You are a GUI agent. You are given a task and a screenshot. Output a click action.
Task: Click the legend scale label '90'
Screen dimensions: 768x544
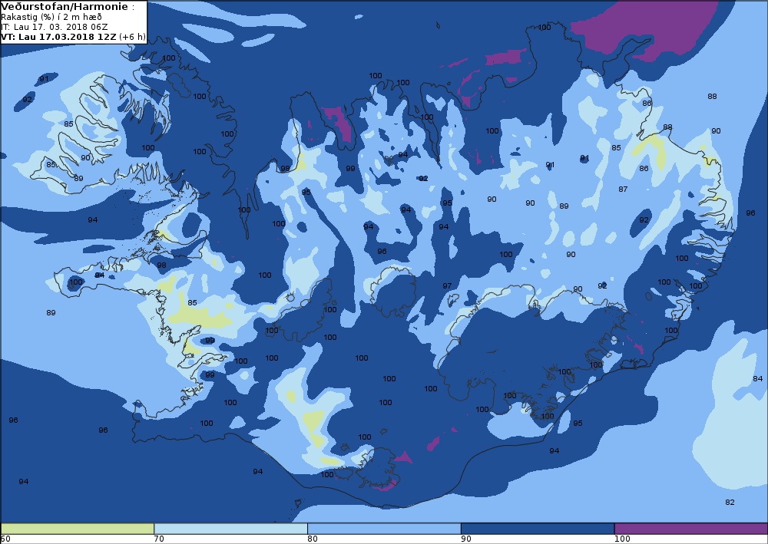tap(466, 539)
